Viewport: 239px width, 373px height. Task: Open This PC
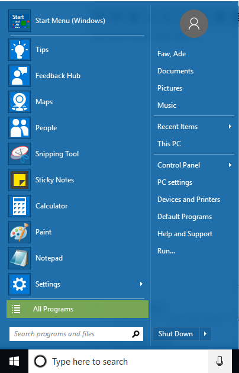coord(169,144)
